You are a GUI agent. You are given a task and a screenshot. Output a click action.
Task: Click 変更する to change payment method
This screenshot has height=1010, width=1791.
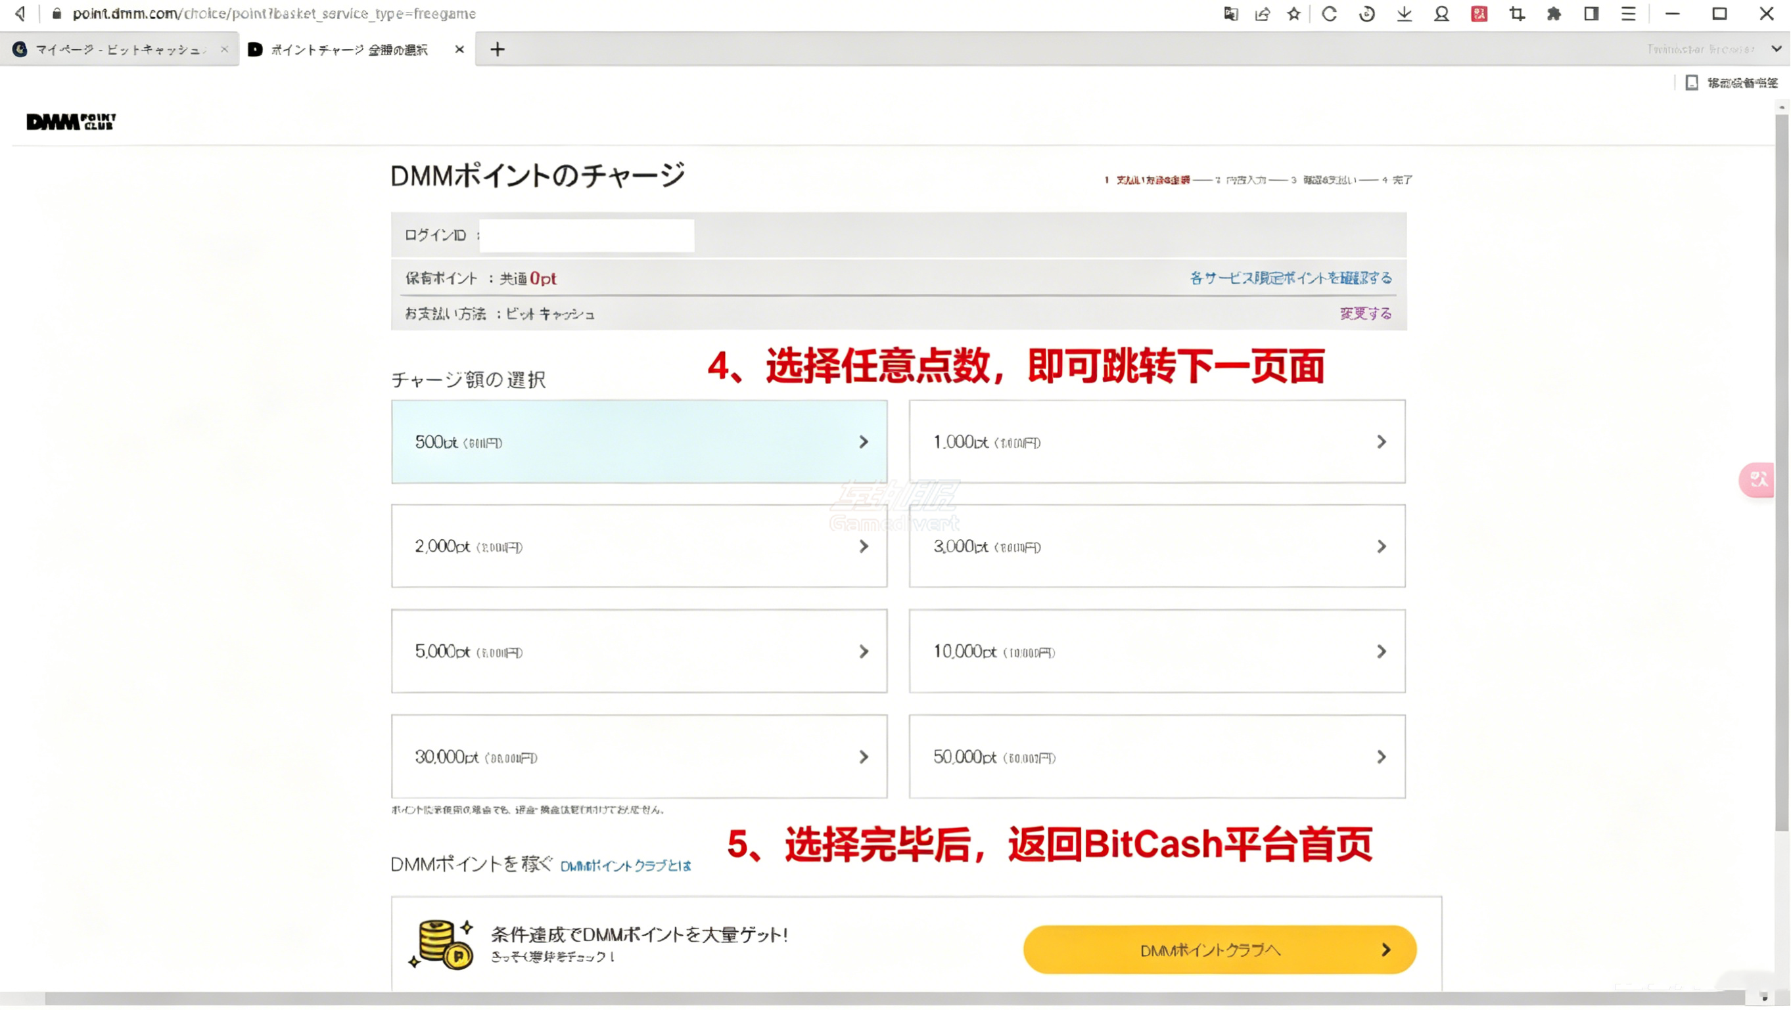point(1366,314)
